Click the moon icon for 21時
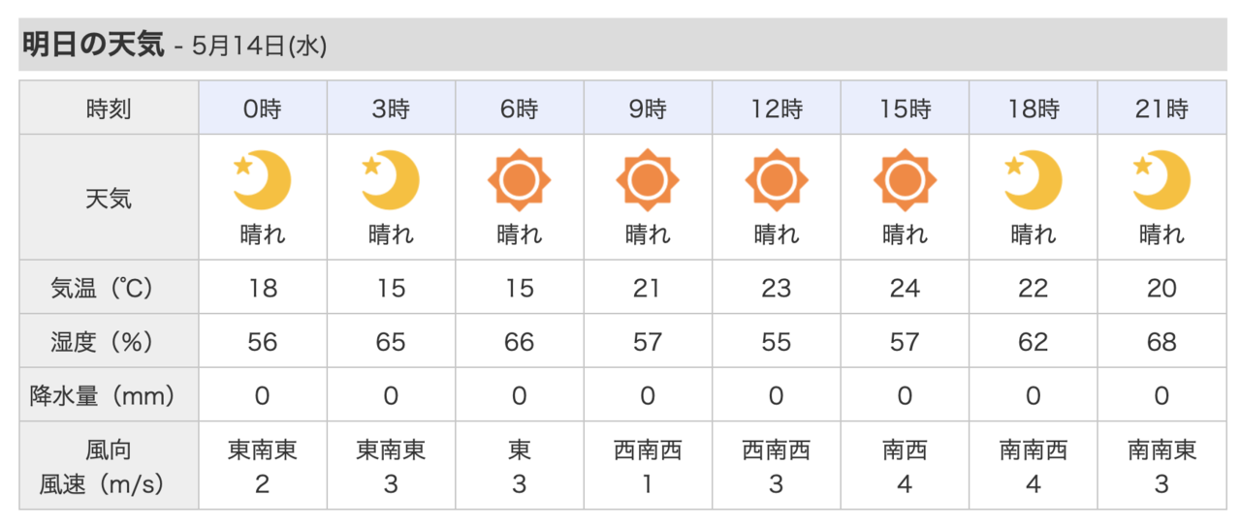This screenshot has height=528, width=1241. click(x=1161, y=180)
